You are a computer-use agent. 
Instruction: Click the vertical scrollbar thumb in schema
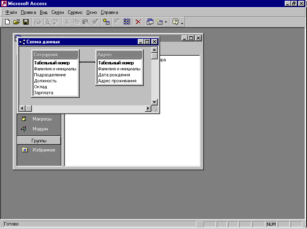pos(154,56)
